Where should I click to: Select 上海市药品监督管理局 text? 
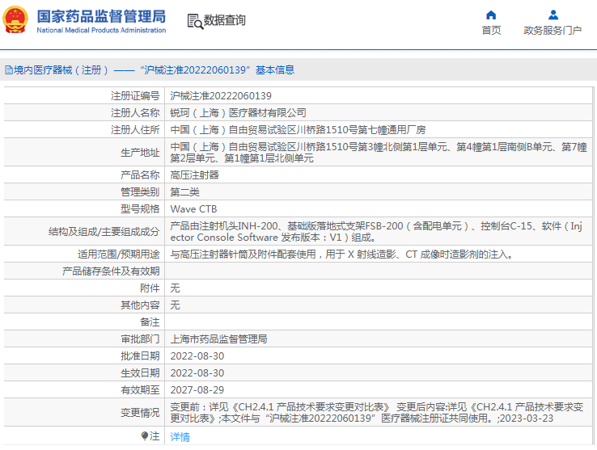(218, 339)
